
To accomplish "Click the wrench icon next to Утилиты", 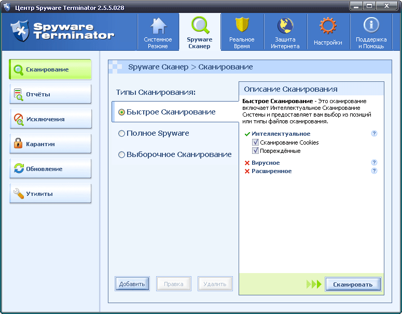I will coord(19,193).
